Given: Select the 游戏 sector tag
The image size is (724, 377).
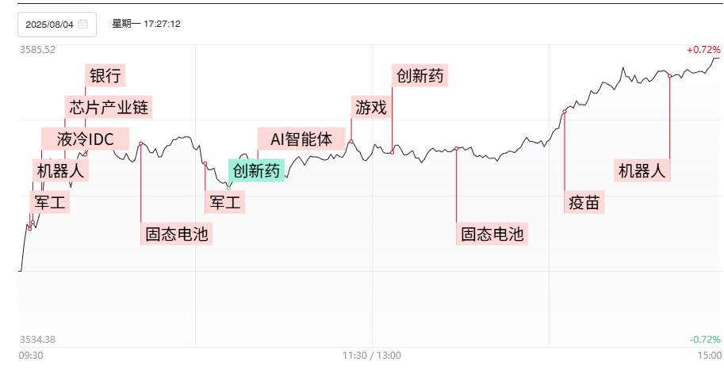Looking at the screenshot, I should [371, 107].
